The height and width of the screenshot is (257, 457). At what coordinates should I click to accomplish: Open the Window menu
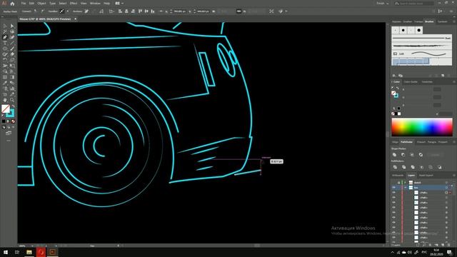pos(95,4)
